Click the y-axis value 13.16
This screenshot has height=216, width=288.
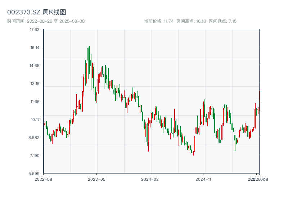click(35, 84)
